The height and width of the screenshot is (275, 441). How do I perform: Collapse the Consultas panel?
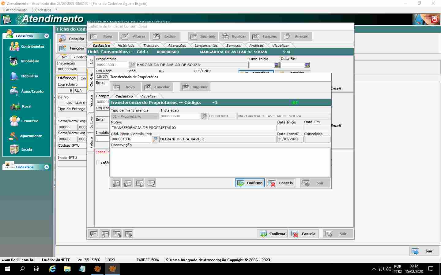point(47,36)
